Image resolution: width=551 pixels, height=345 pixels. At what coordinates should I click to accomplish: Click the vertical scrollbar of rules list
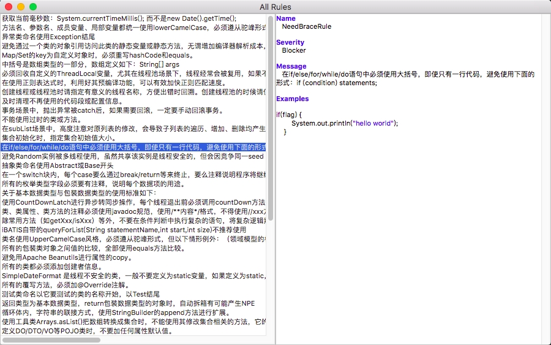(x=271, y=123)
